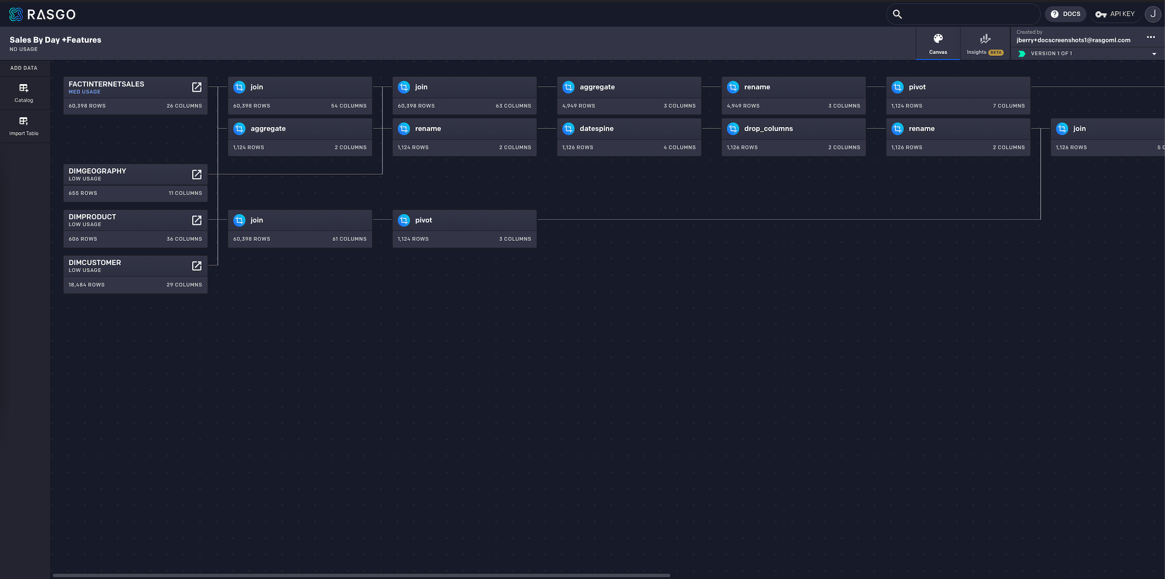Select the top-row pivot node with 7 columns
The width and height of the screenshot is (1165, 579).
click(x=957, y=95)
